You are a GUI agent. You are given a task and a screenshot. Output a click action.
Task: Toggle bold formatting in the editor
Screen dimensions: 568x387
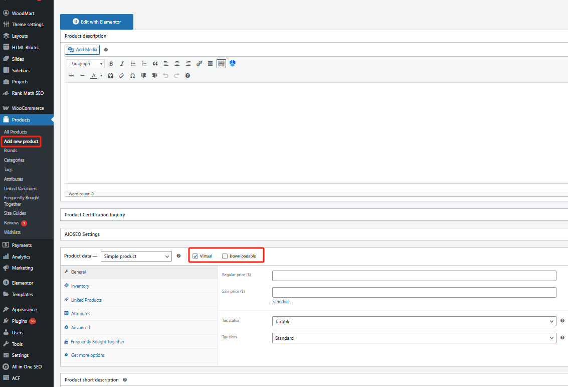pos(111,64)
